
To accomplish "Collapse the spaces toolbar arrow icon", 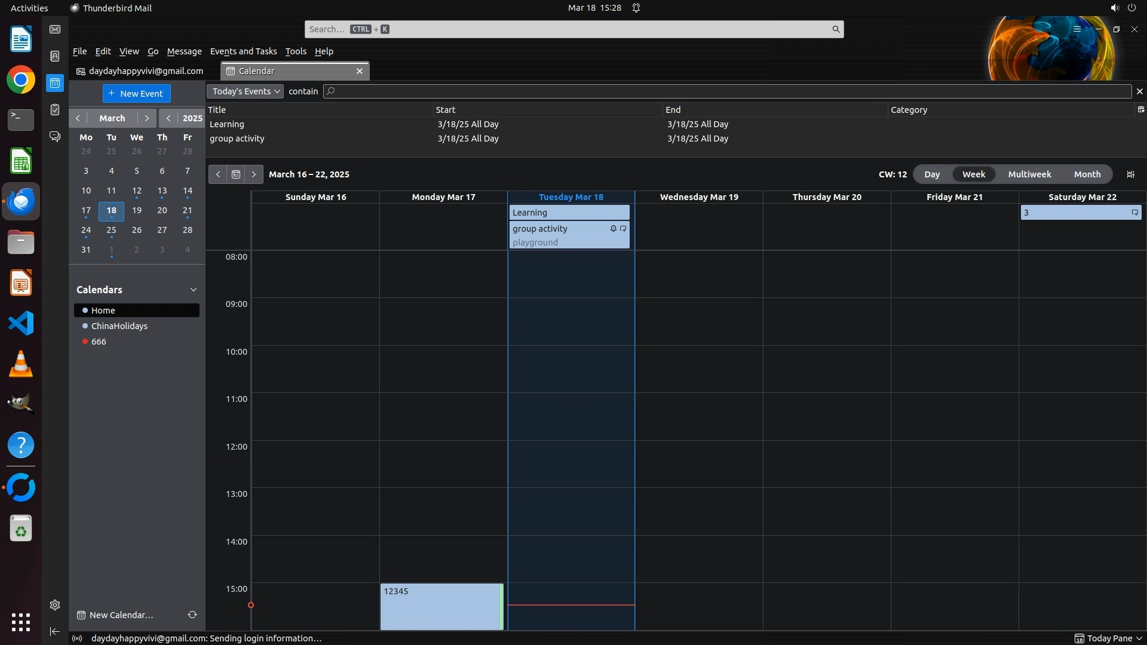I will [x=55, y=631].
